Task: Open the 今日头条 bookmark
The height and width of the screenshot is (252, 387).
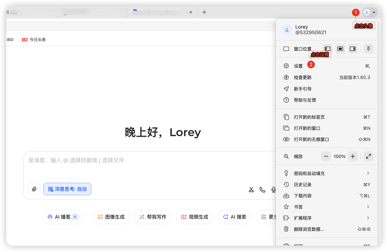Action: click(34, 40)
